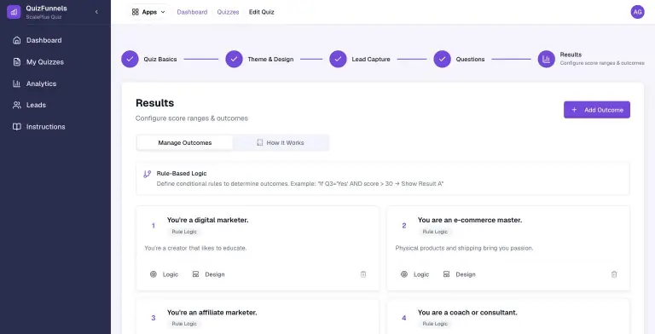Click the Analytics bar chart icon
Image resolution: width=655 pixels, height=334 pixels.
[x=17, y=83]
